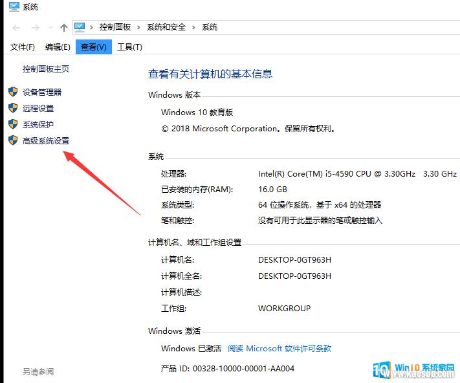
Task: Select 控制面板 in the address breadcrumb
Action: click(115, 27)
